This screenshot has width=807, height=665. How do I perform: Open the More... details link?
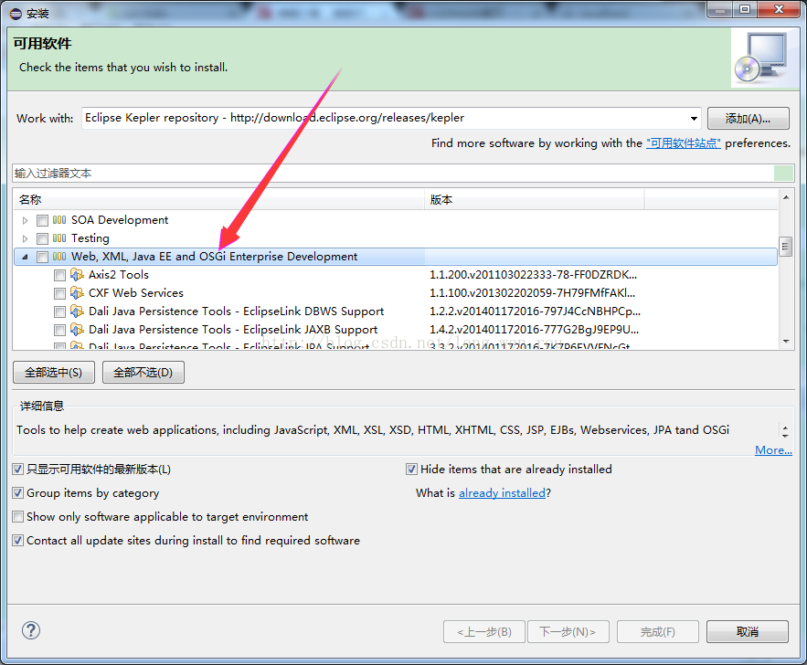click(x=773, y=450)
